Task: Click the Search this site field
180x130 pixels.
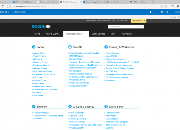Action: coord(125,27)
